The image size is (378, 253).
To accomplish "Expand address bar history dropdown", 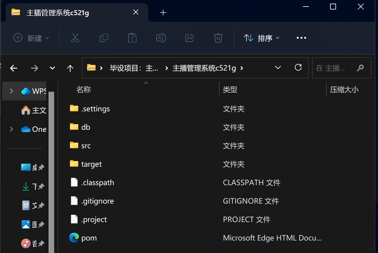I will coord(278,68).
